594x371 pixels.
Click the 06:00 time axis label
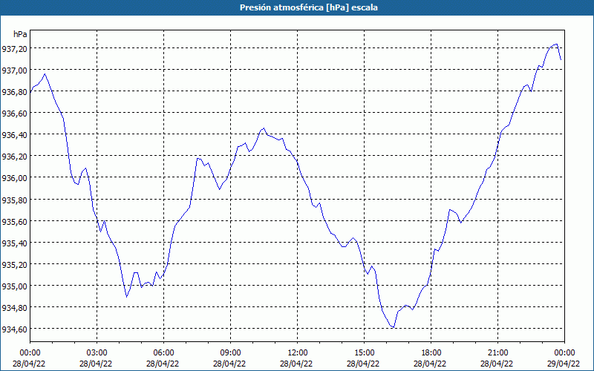(163, 353)
